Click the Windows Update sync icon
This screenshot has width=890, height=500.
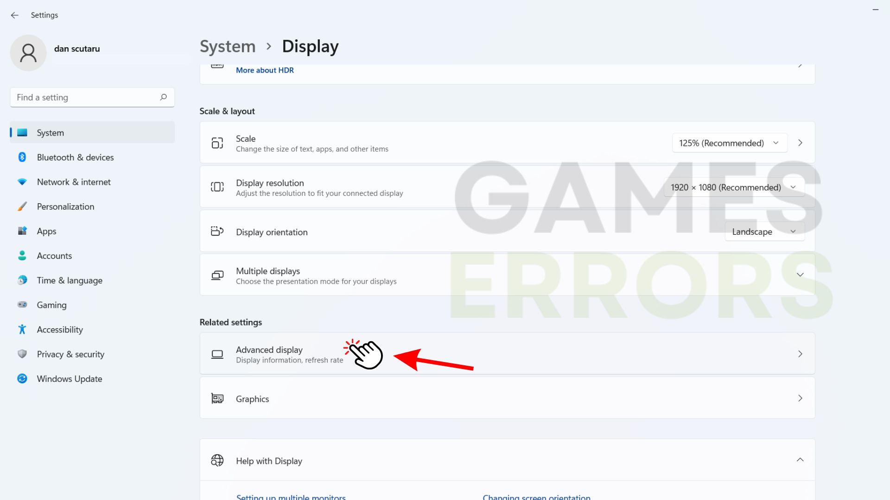pos(22,379)
